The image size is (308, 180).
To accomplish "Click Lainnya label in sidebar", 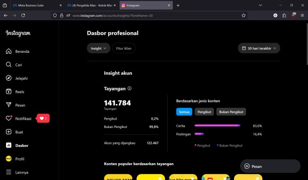I will (22, 172).
